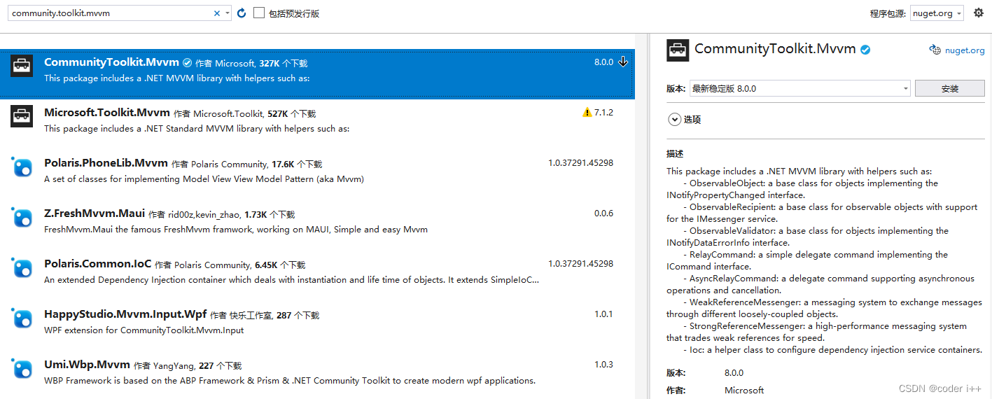Click the toolbox icon in the details panel
Image resolution: width=992 pixels, height=399 pixels.
[x=677, y=50]
